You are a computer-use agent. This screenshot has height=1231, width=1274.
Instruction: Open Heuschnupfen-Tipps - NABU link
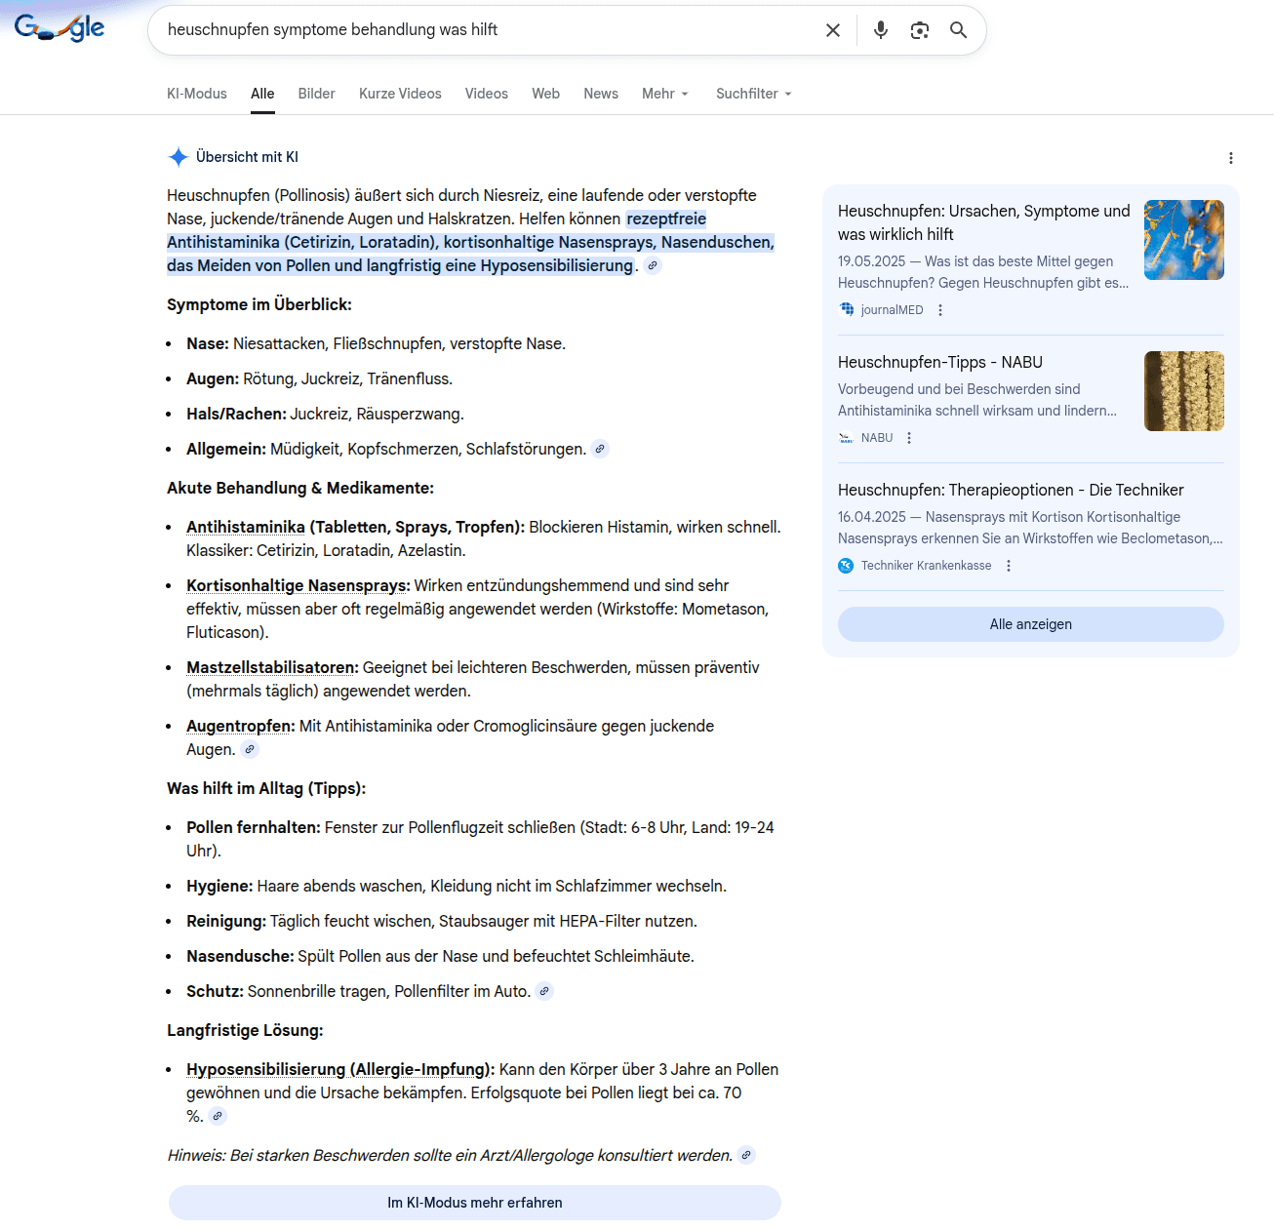click(x=939, y=362)
